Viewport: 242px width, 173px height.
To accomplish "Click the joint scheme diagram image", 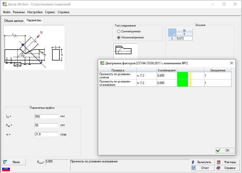I will (x=34, y=47).
